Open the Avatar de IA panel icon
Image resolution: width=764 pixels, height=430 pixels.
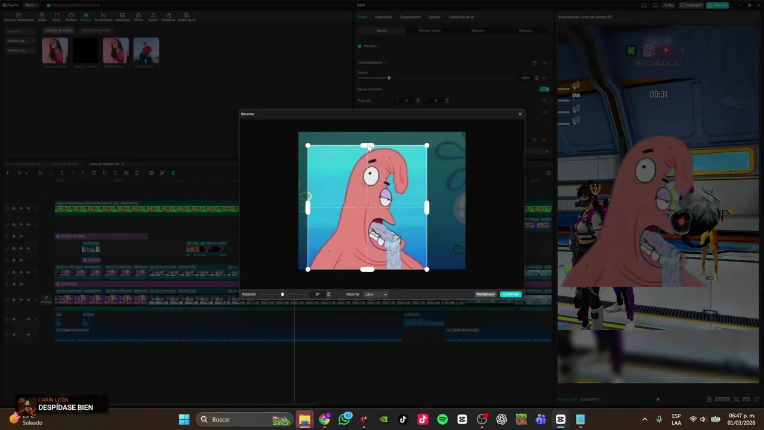187,17
